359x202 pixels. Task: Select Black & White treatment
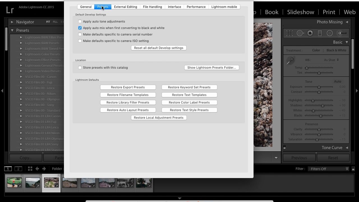point(336,50)
